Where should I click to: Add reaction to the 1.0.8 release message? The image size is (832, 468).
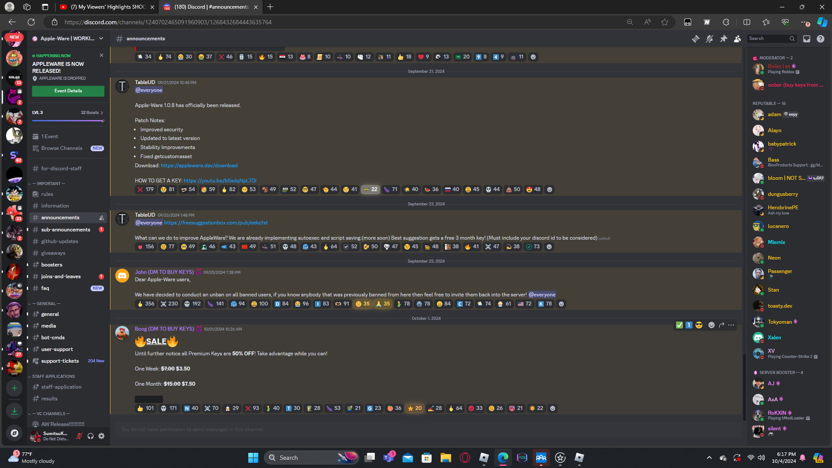coord(549,189)
